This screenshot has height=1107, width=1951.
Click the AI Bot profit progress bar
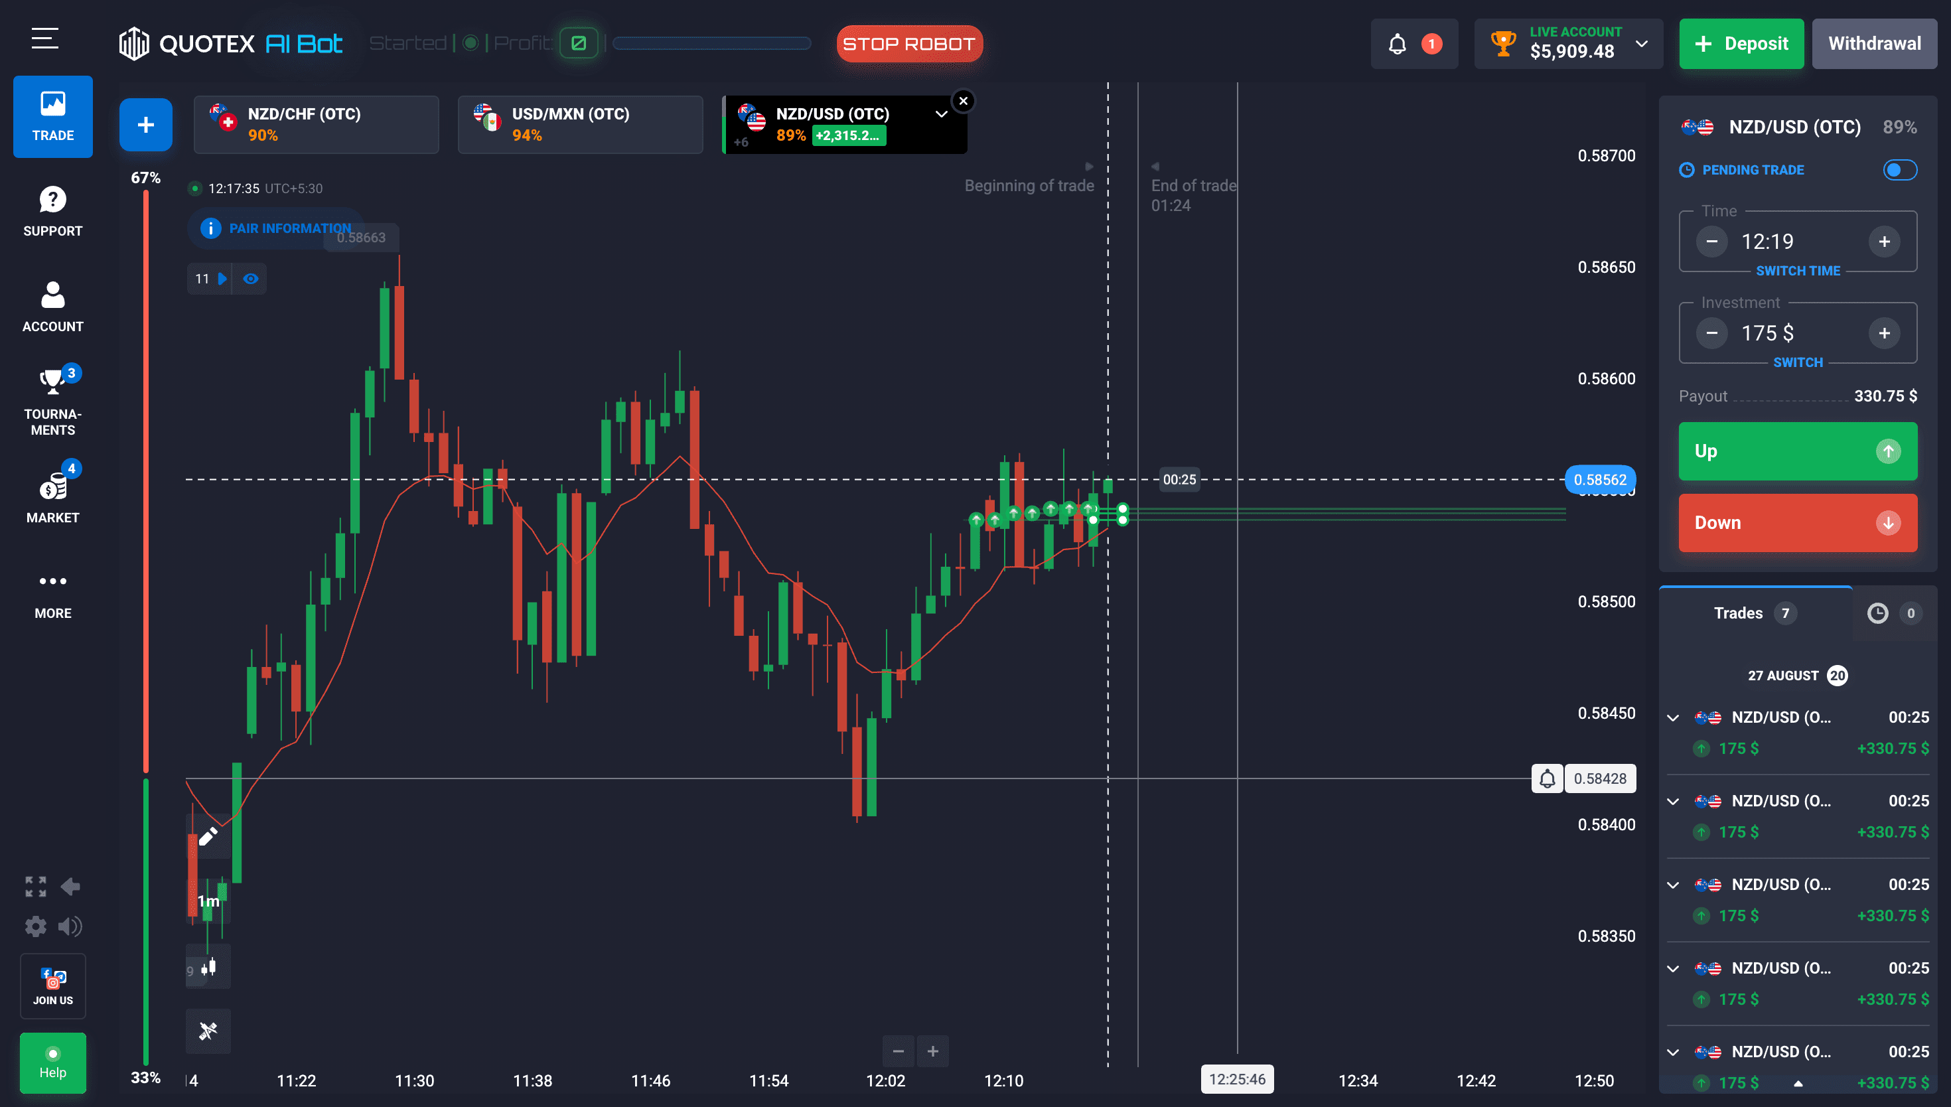point(711,43)
